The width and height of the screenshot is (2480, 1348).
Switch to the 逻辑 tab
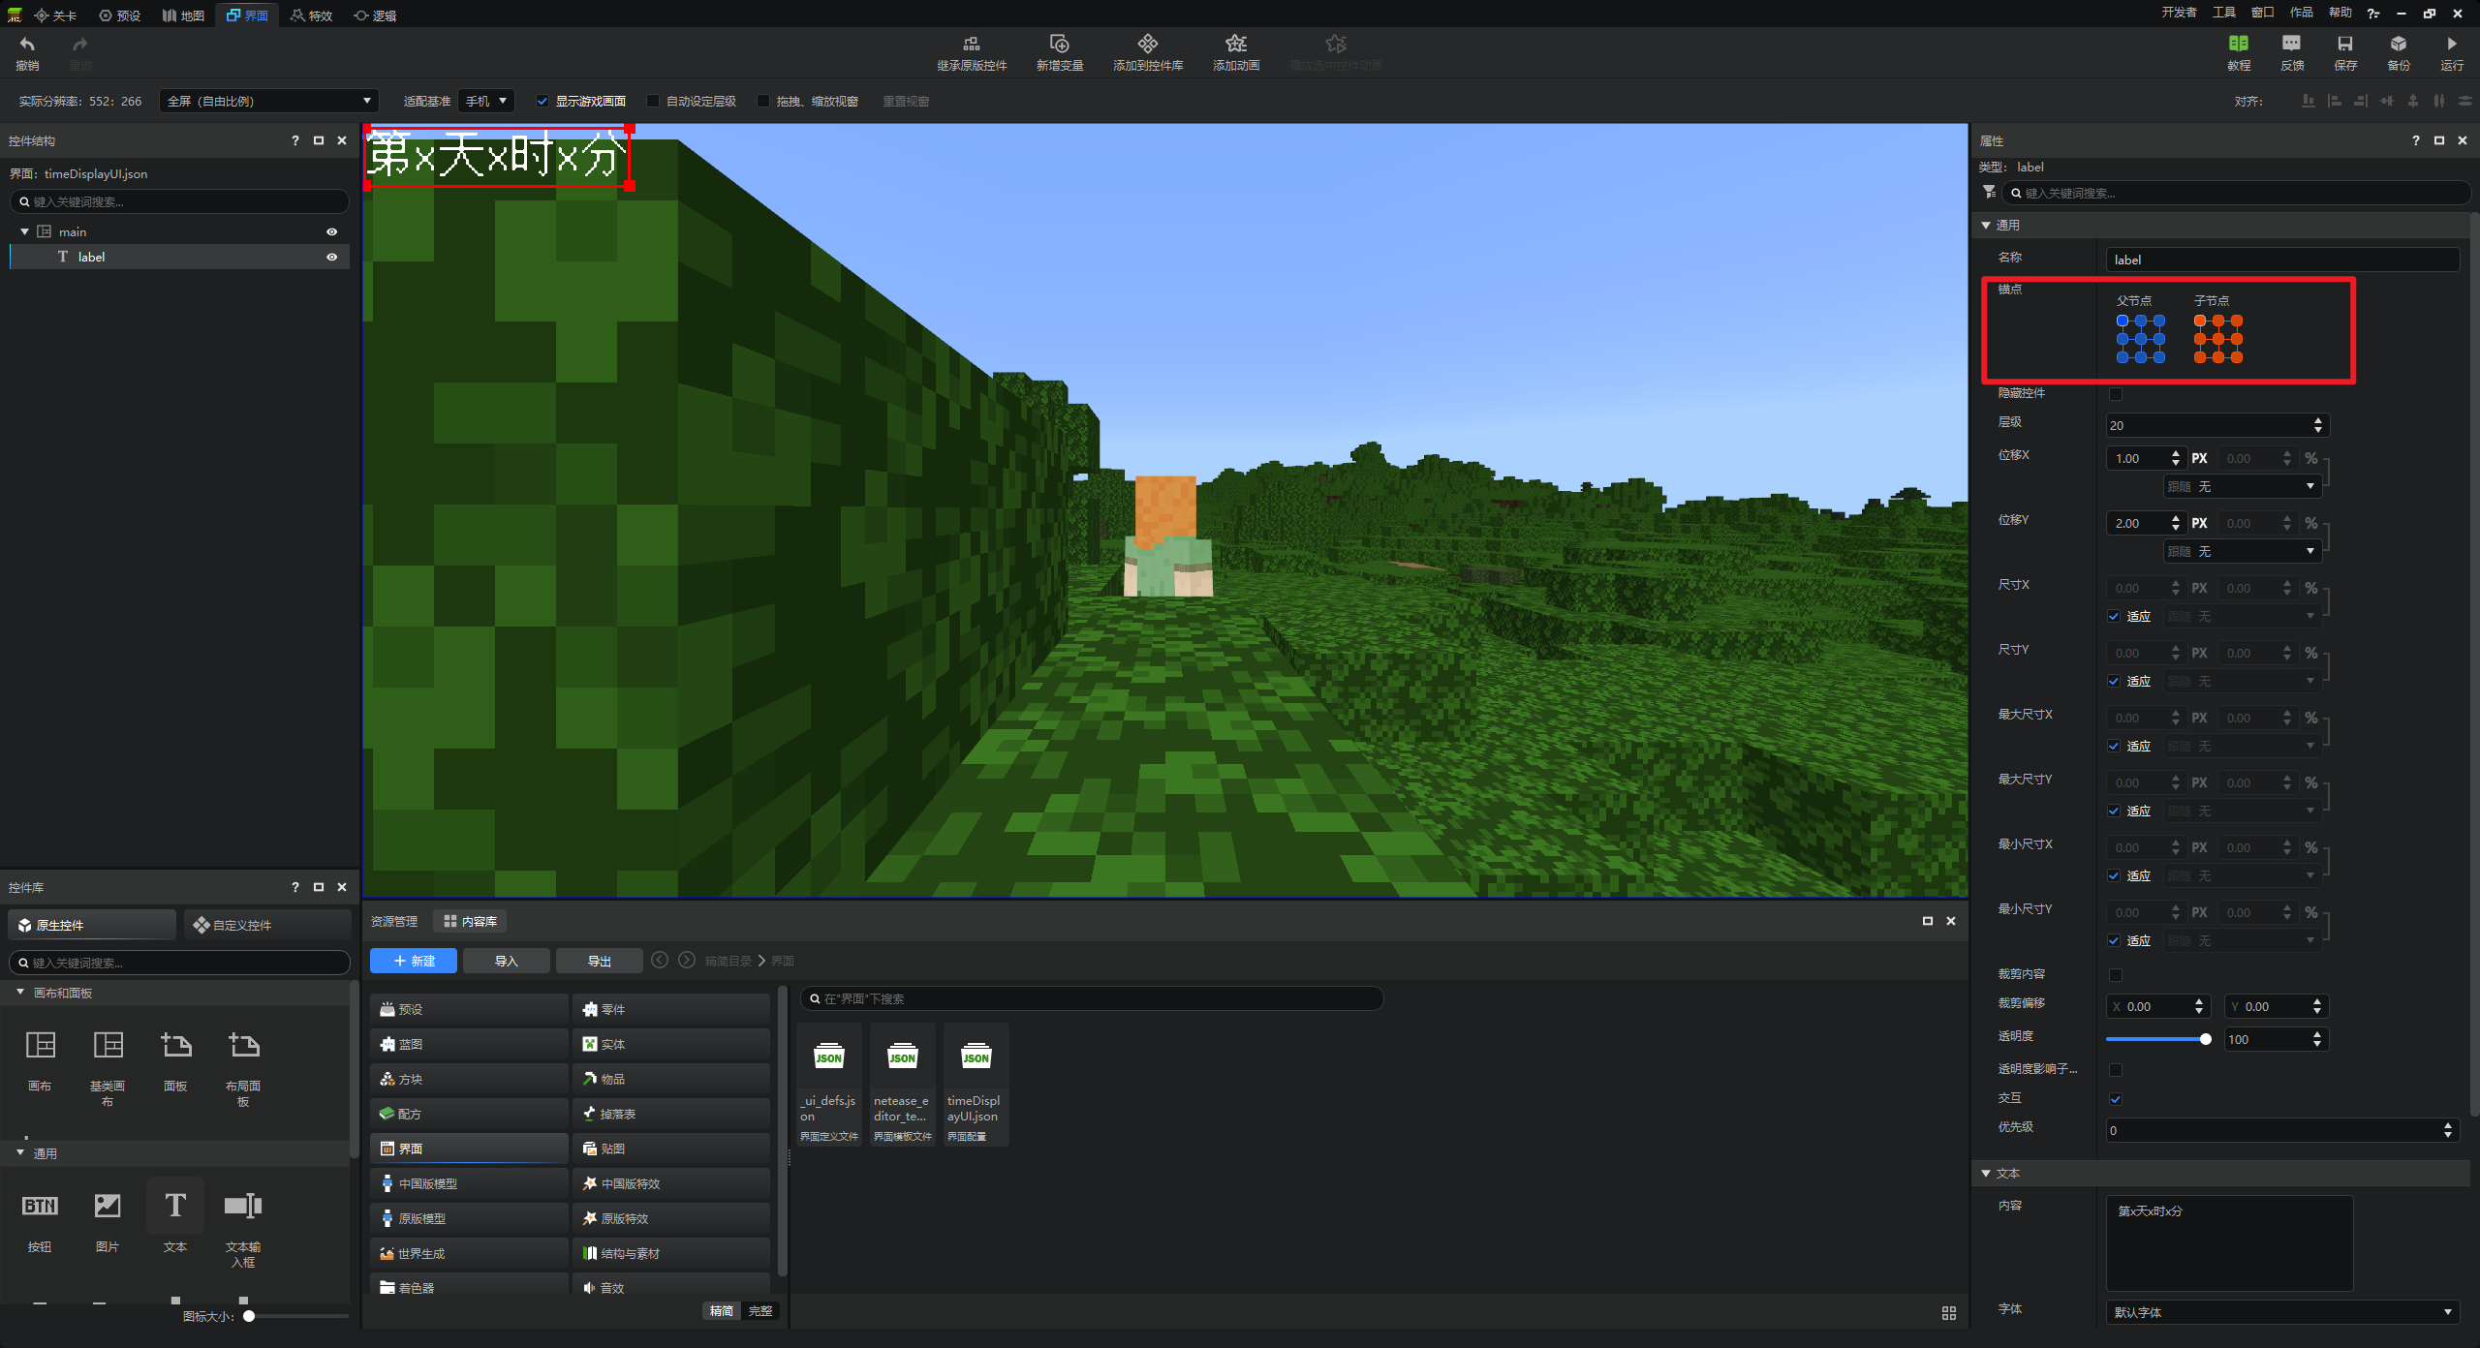376,15
